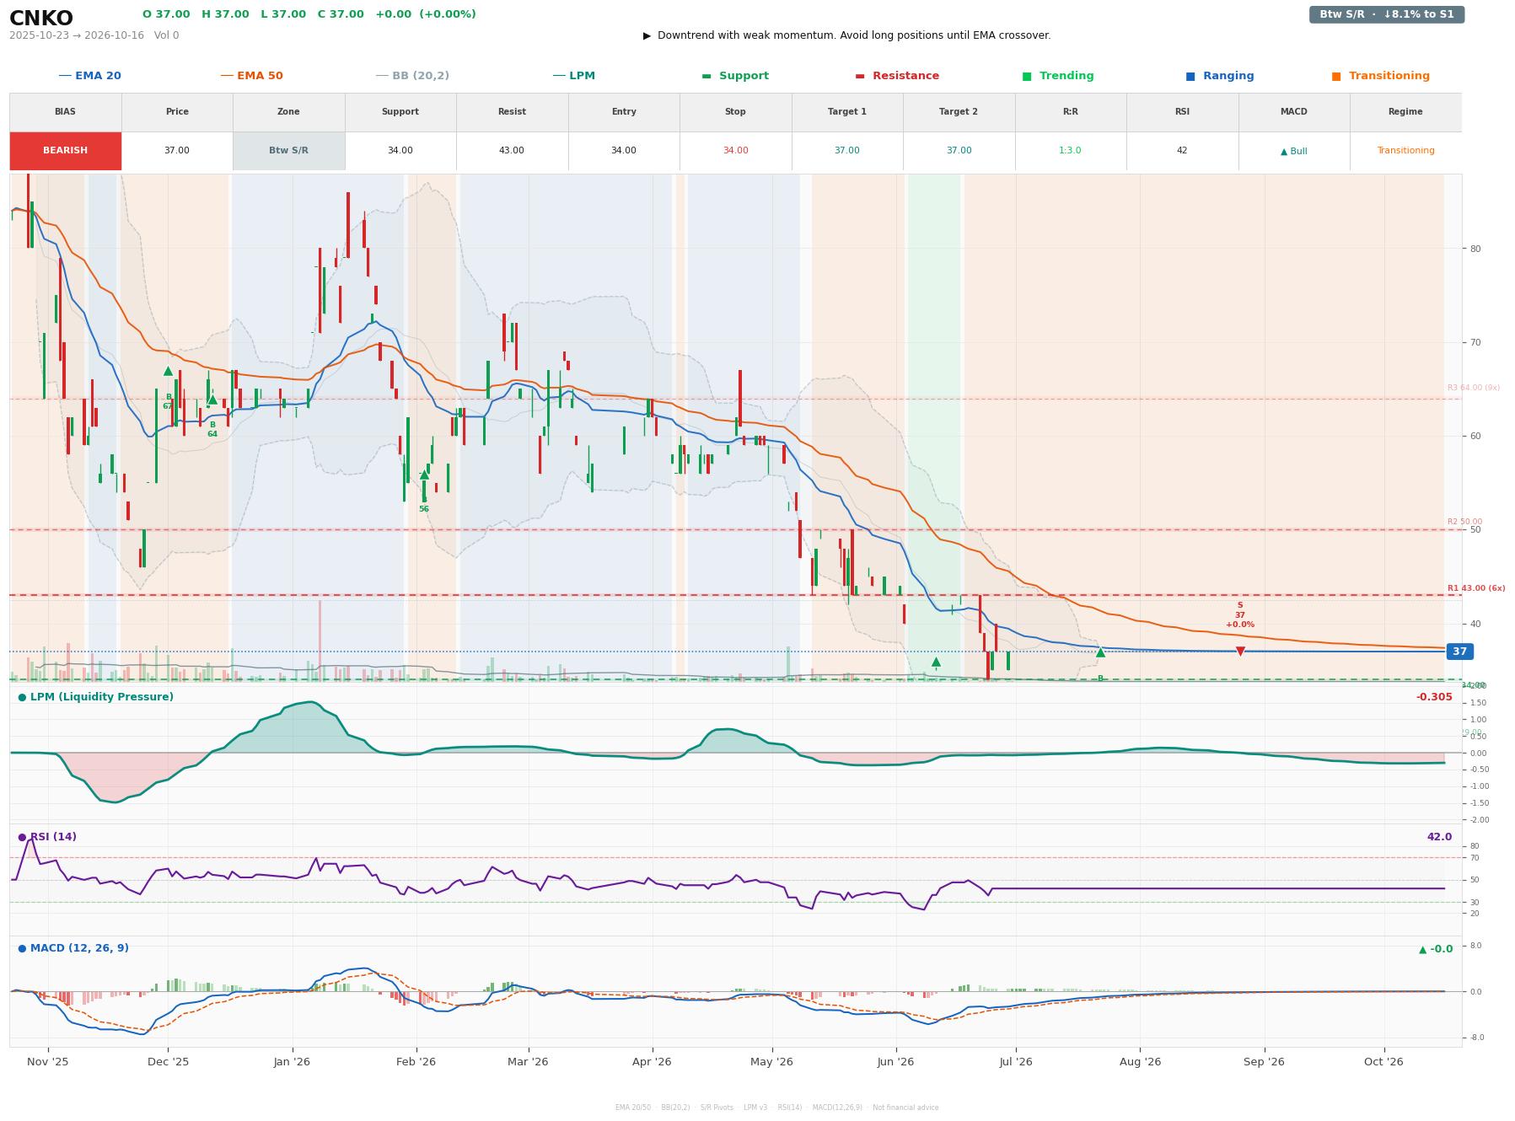Click the LPM legend entry
Screen dimensions: 1515x1121
[x=573, y=76]
